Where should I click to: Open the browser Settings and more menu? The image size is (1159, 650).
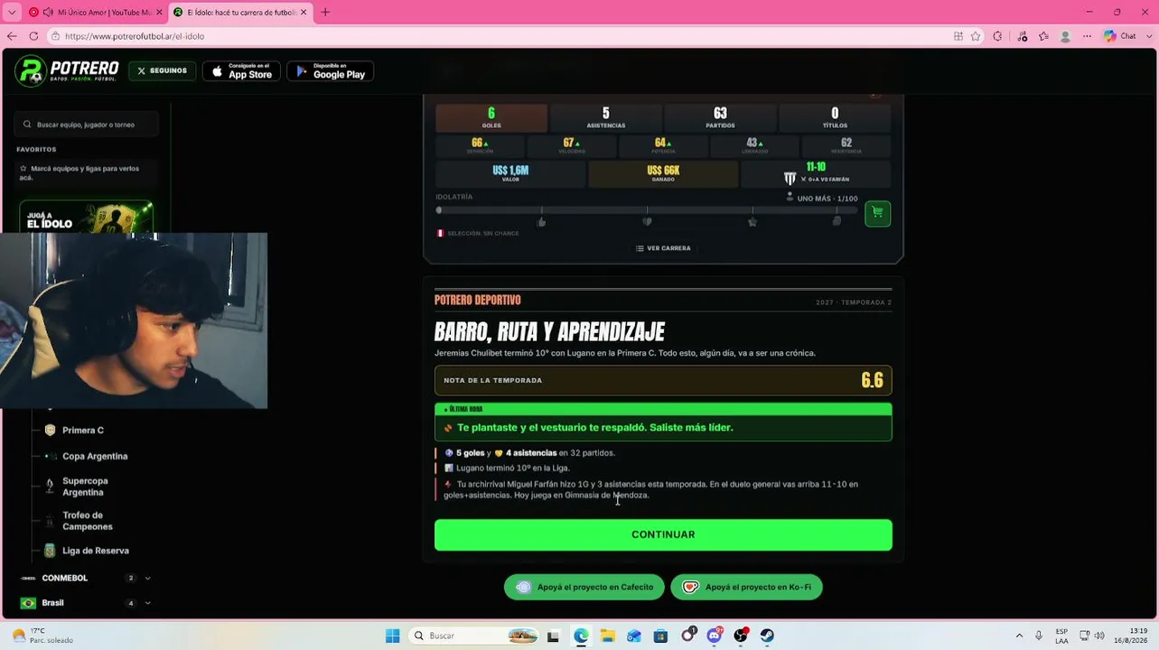[1088, 36]
